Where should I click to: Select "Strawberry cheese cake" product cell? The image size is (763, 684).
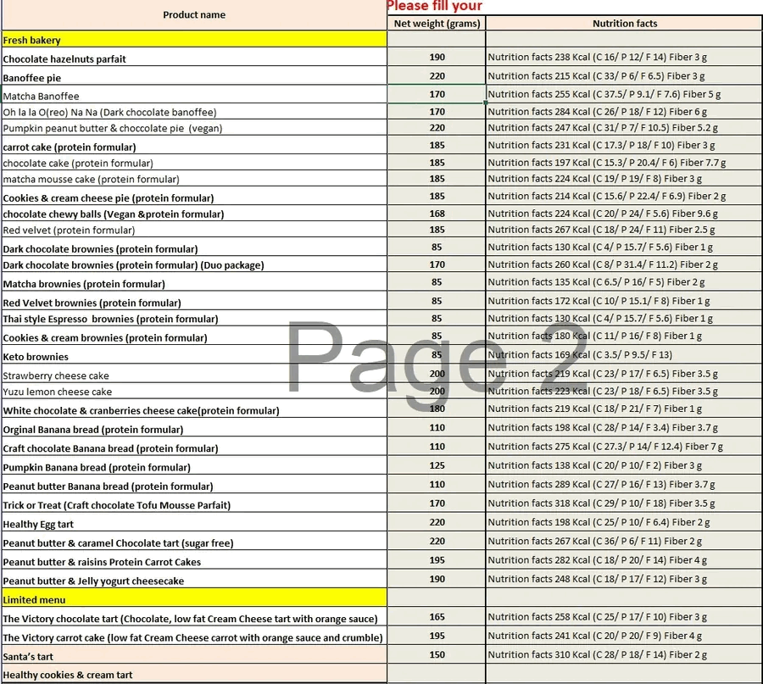tap(194, 374)
